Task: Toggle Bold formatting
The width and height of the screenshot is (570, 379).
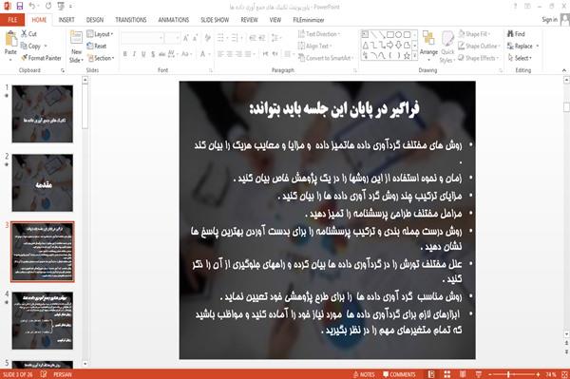Action: (x=125, y=54)
